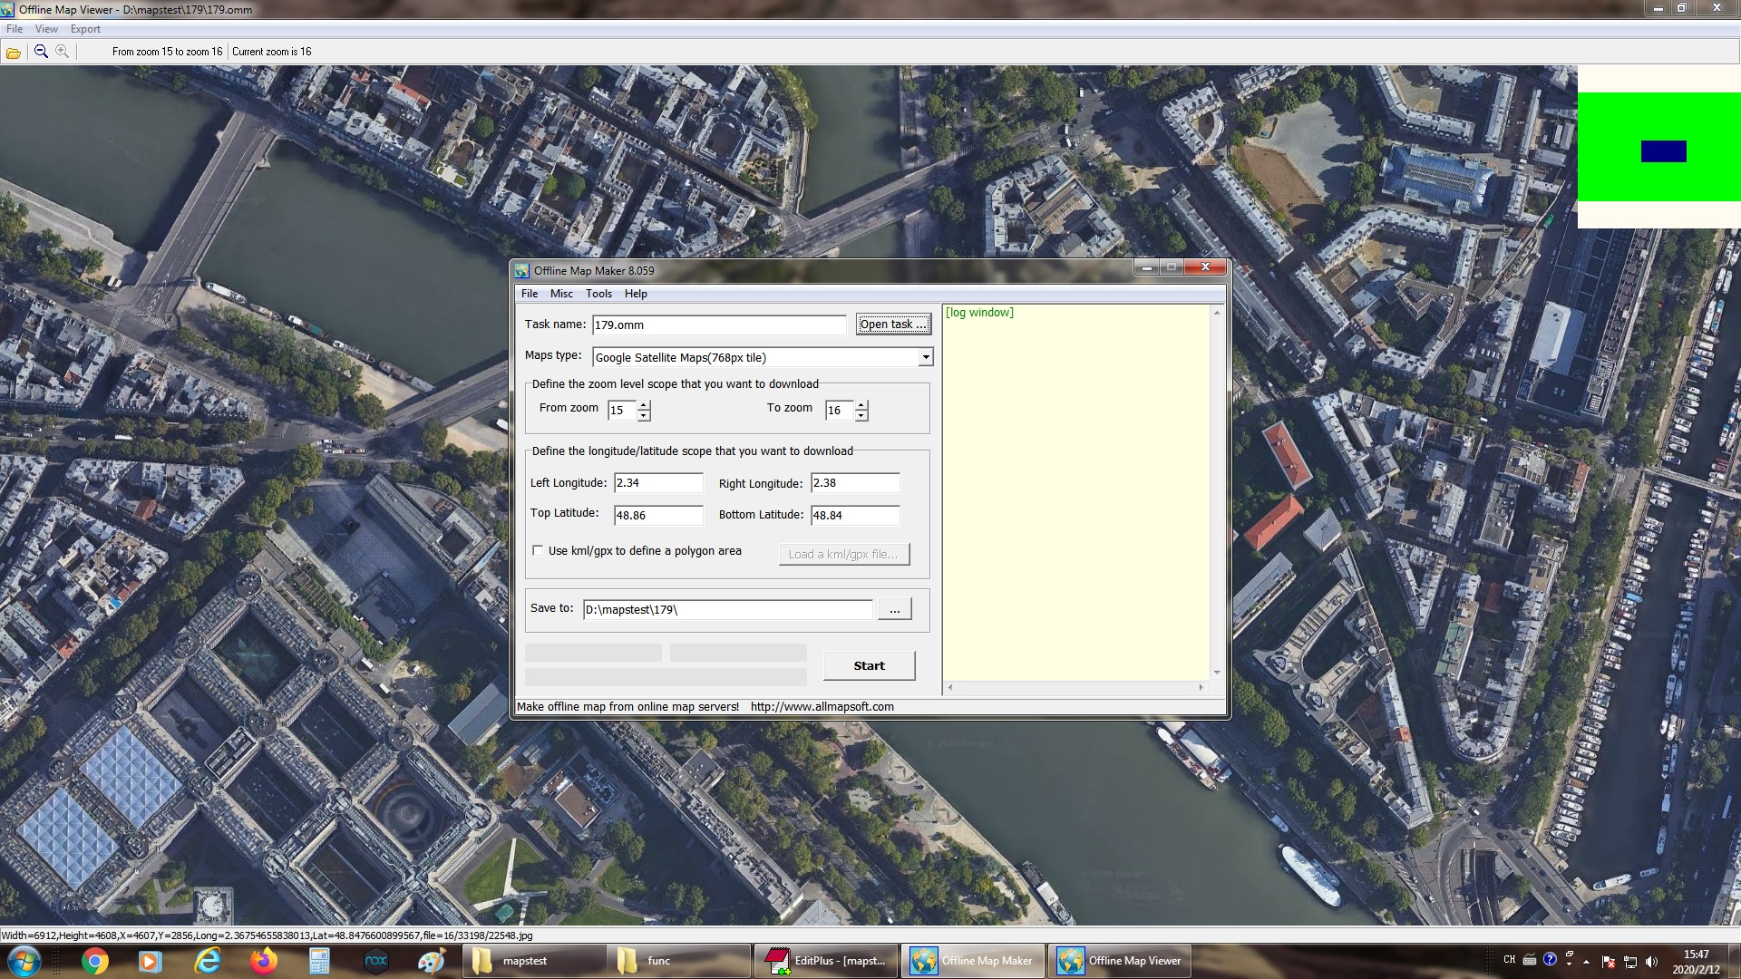Open Offline Map Maker Help menu
1741x979 pixels.
click(x=636, y=294)
